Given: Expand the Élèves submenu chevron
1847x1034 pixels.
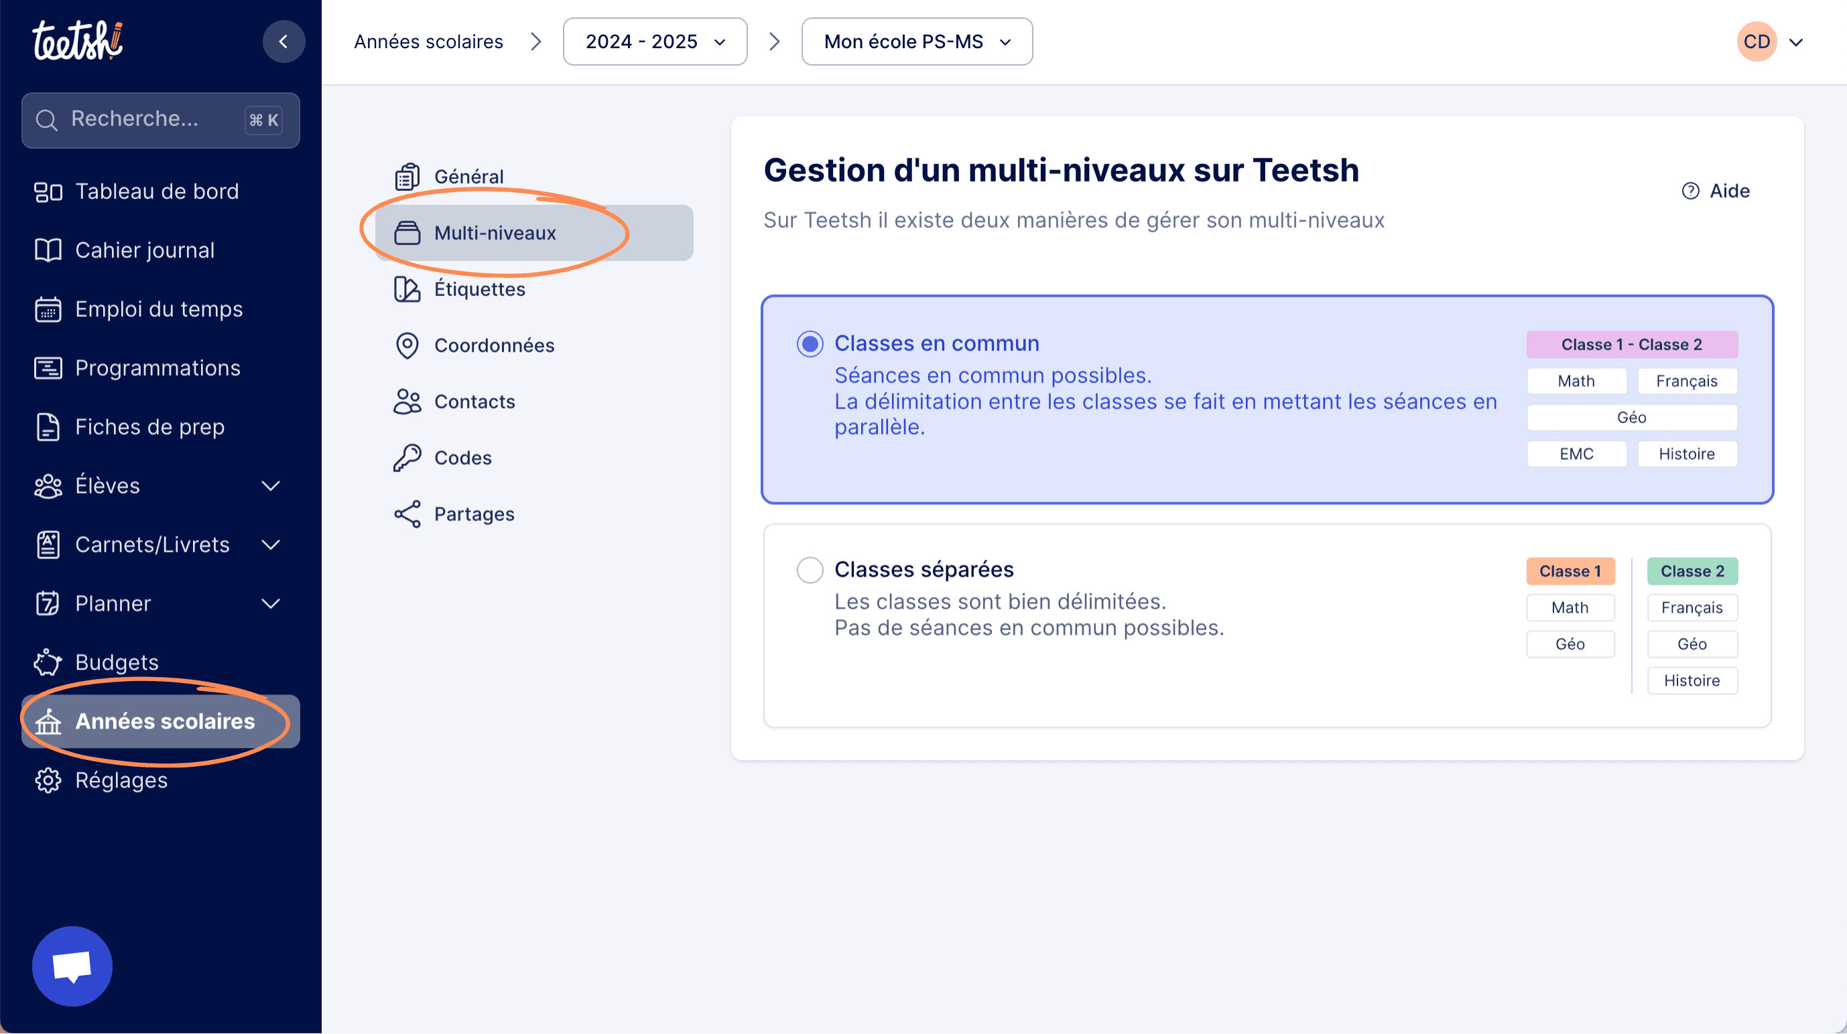Looking at the screenshot, I should [270, 486].
